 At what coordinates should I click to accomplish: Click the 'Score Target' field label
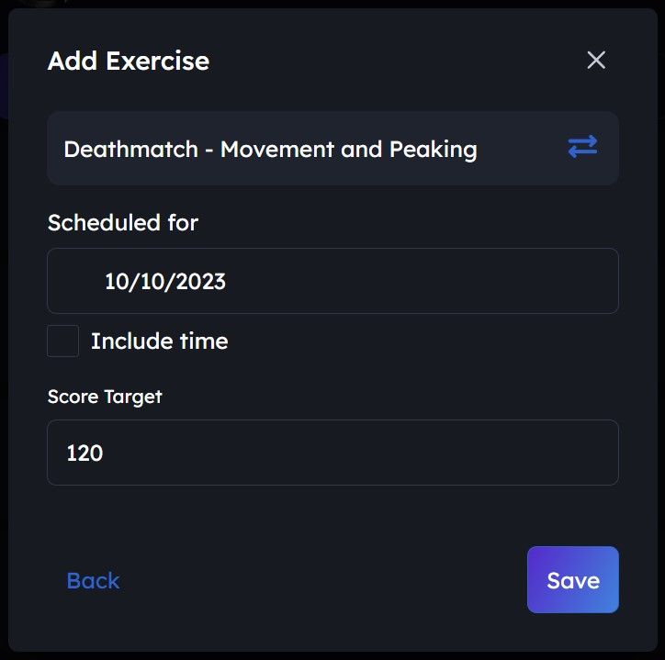[105, 397]
